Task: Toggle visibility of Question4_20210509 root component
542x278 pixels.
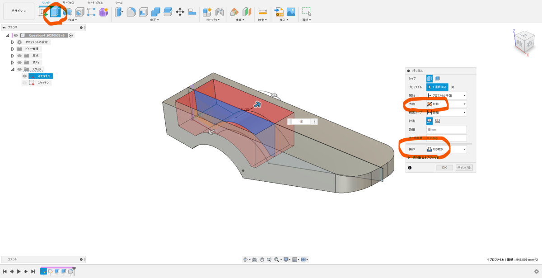Action: [16, 35]
